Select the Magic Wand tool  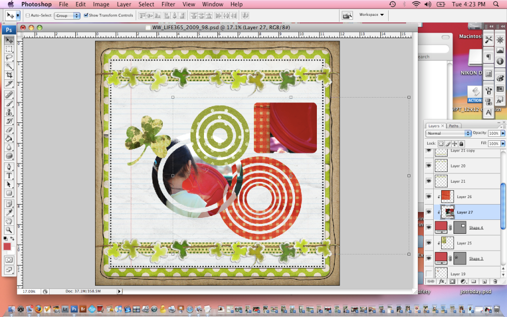click(9, 67)
